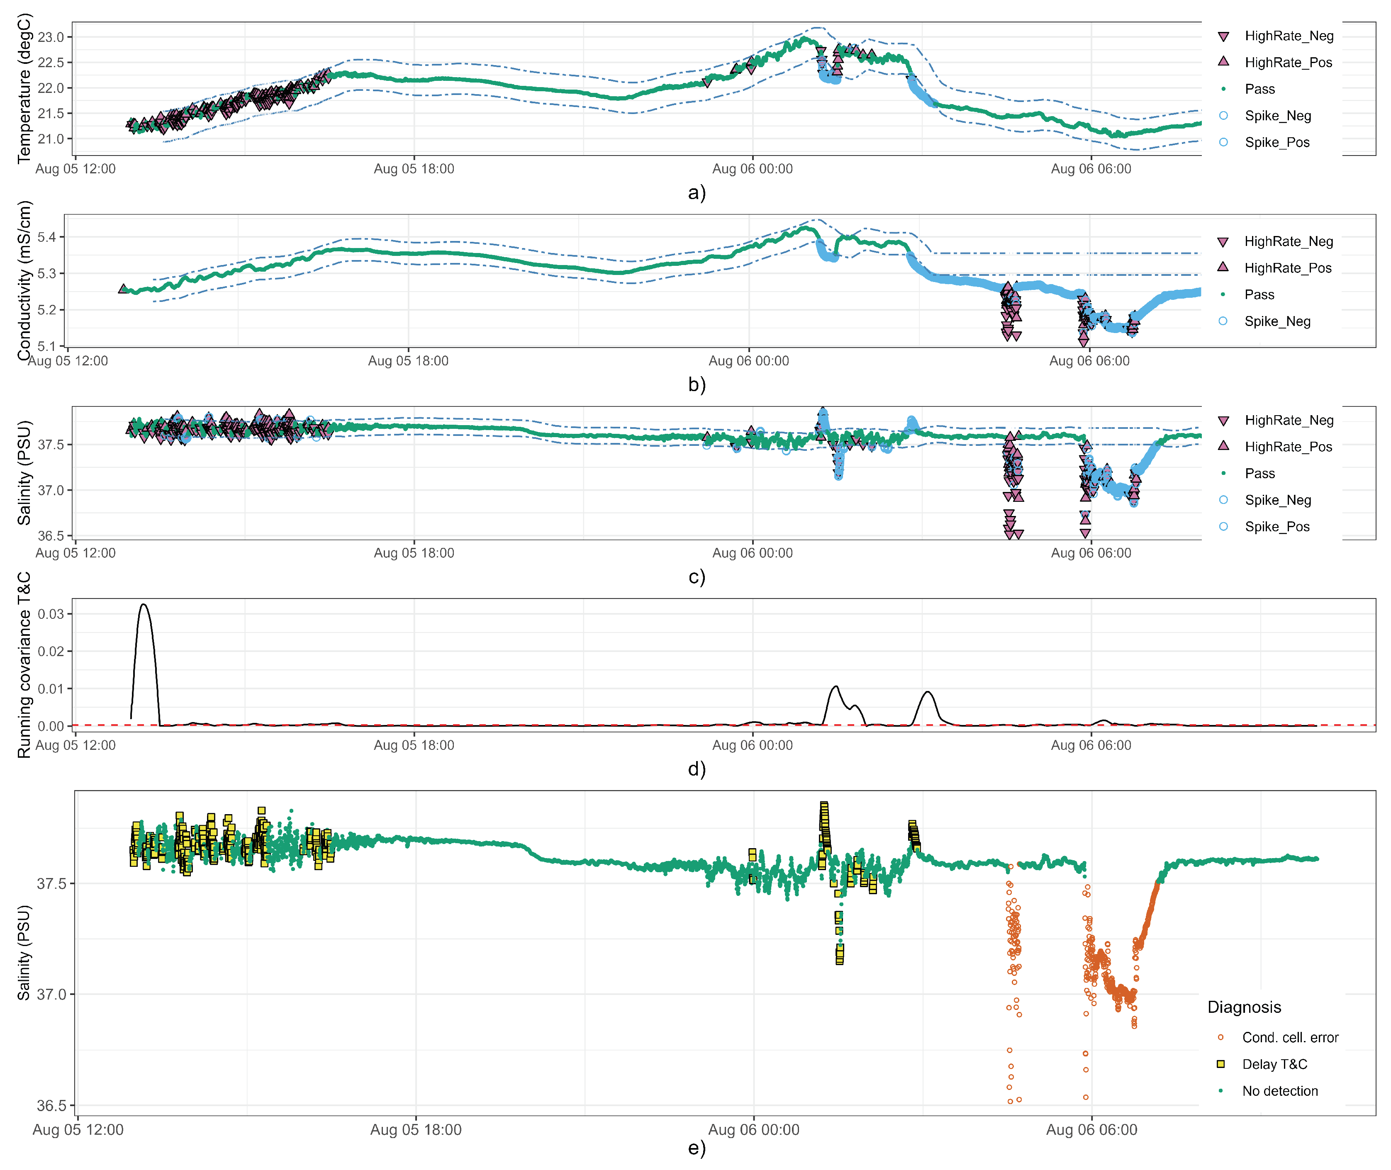This screenshot has width=1391, height=1170.
Task: Select the Spike_Neg circle in conductivity legend
Action: (1223, 321)
